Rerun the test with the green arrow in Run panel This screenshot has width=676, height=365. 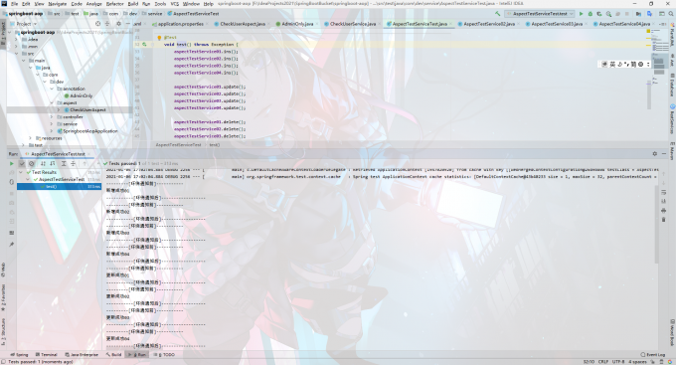(x=12, y=163)
